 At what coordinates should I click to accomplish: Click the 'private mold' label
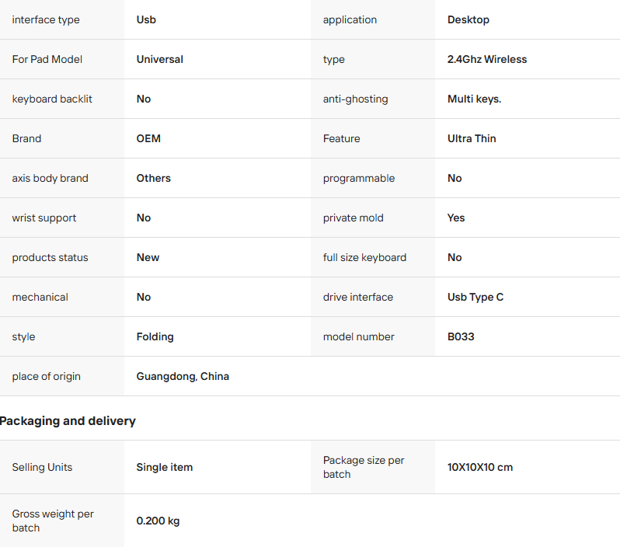(x=354, y=218)
